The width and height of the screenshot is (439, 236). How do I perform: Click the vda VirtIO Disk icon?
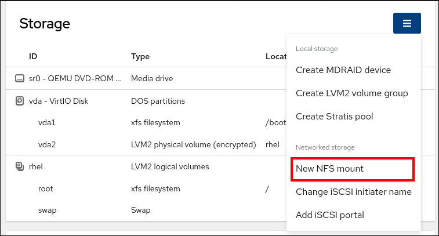pos(20,101)
